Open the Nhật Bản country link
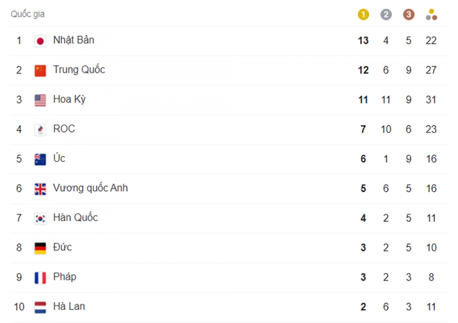Screen dimensions: 458x323 [x=74, y=40]
